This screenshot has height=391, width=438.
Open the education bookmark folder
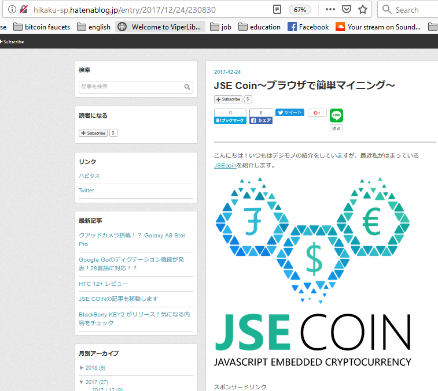coord(260,27)
